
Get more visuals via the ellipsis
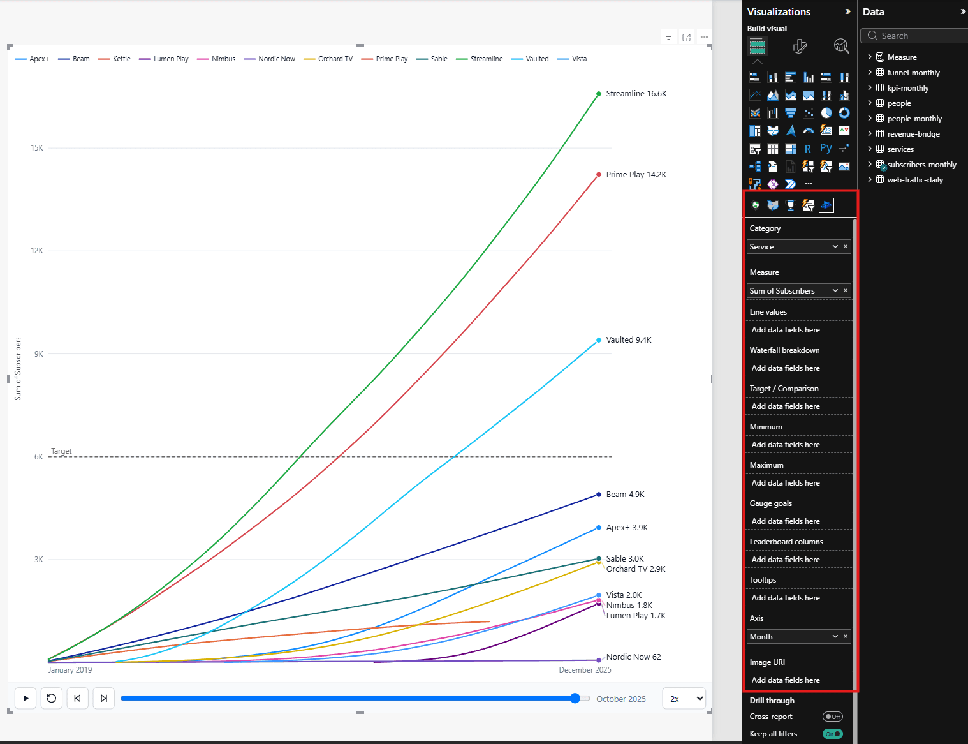pos(809,184)
